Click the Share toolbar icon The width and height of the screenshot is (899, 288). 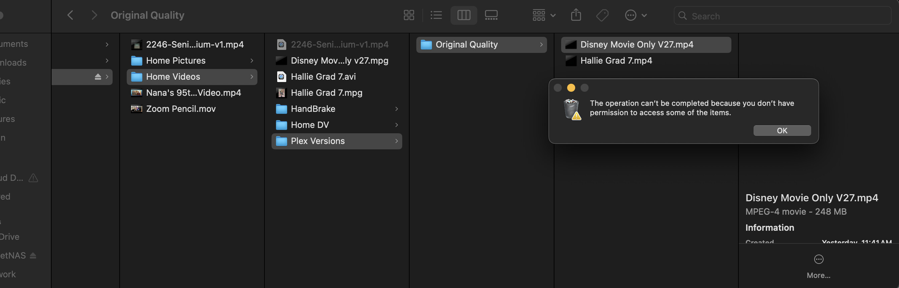576,15
